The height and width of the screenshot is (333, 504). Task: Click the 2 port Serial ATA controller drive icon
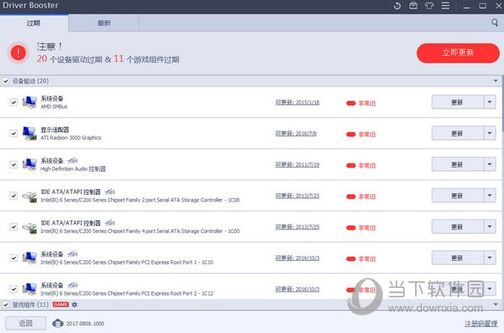(x=30, y=196)
